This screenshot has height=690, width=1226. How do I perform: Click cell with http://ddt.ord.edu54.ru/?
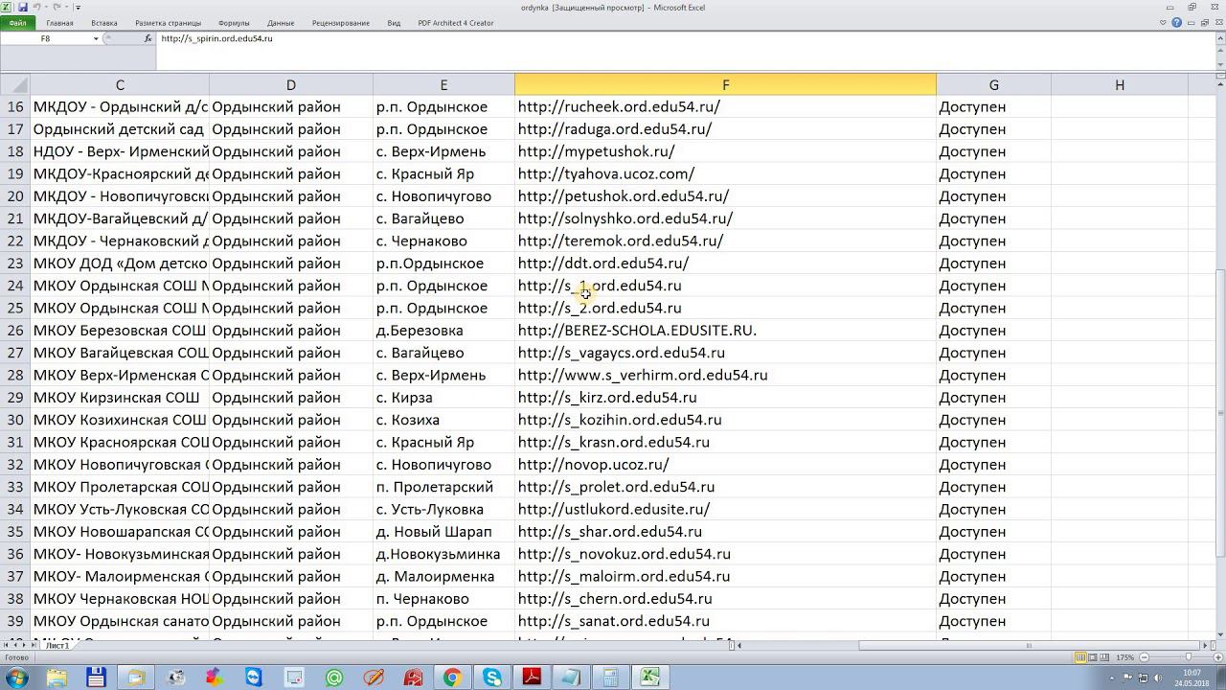(725, 264)
